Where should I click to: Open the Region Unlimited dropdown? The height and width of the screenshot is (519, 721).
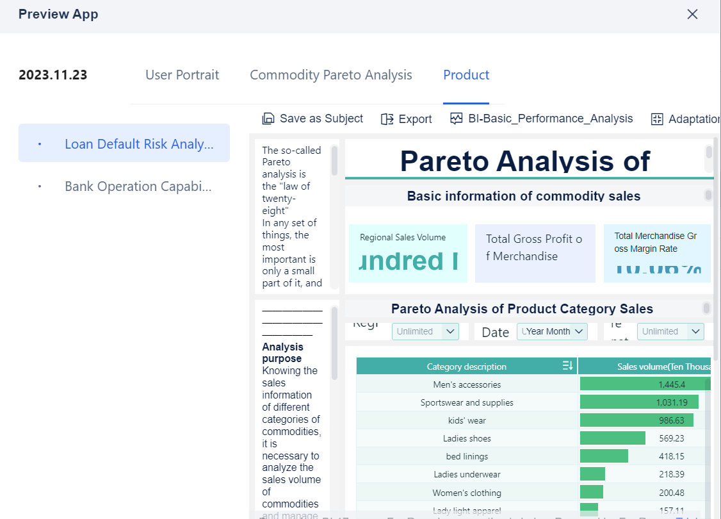coord(425,331)
